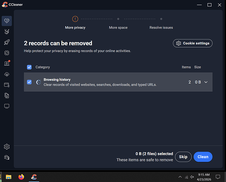The width and height of the screenshot is (226, 182).
Task: Open Cookie settings
Action: (x=193, y=43)
